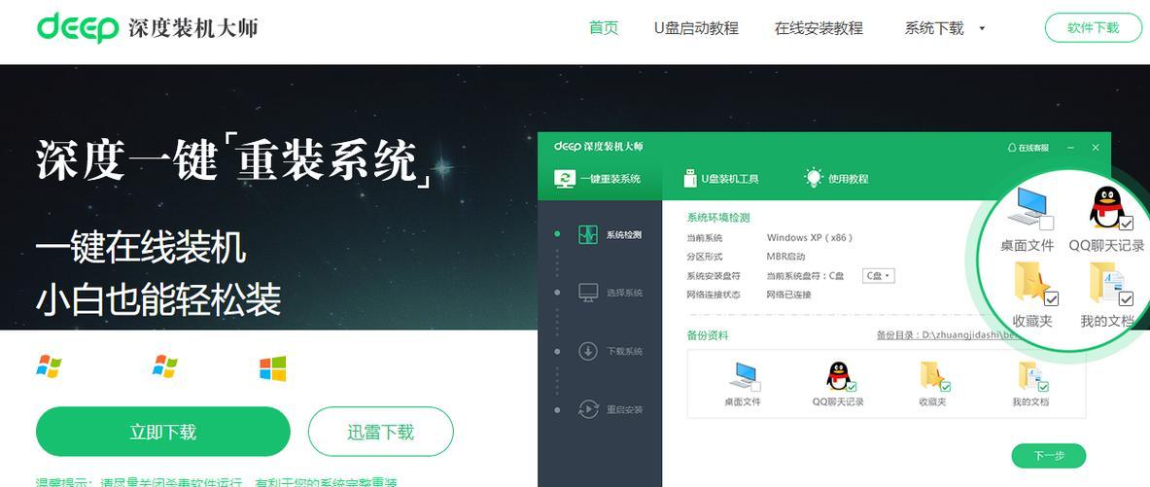Click the green progress dot beside 系统检测
1150x487 pixels.
[557, 234]
